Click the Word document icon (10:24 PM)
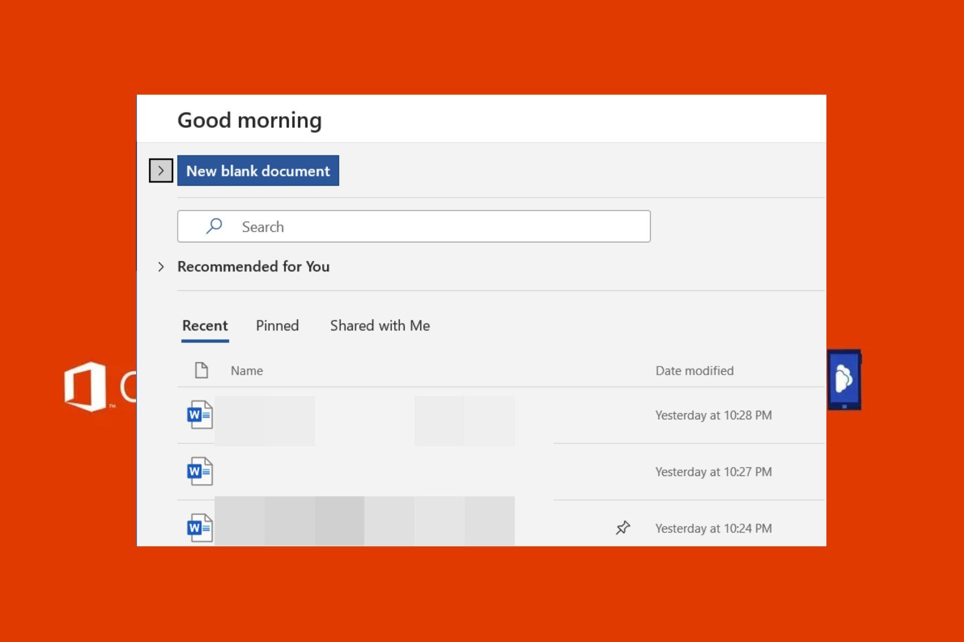The image size is (964, 642). pos(200,527)
